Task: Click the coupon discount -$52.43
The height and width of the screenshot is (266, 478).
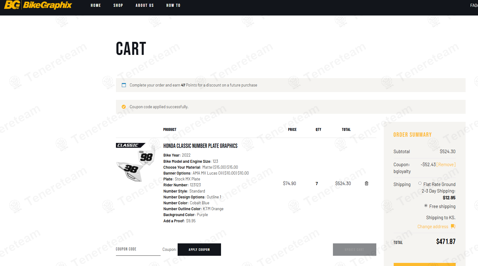Action: tap(428, 165)
